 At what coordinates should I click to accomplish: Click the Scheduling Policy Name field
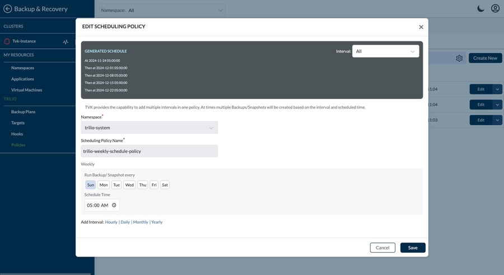[x=149, y=151]
